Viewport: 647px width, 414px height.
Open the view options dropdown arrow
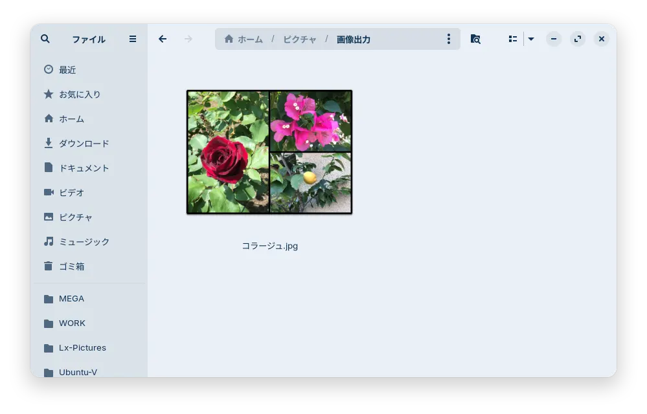point(531,39)
